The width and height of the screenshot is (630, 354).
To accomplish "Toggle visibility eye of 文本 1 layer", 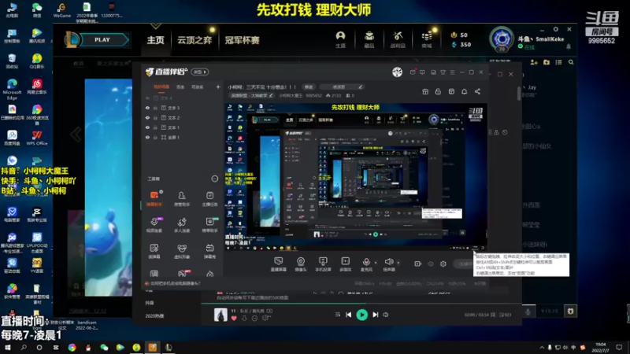I will tap(147, 127).
